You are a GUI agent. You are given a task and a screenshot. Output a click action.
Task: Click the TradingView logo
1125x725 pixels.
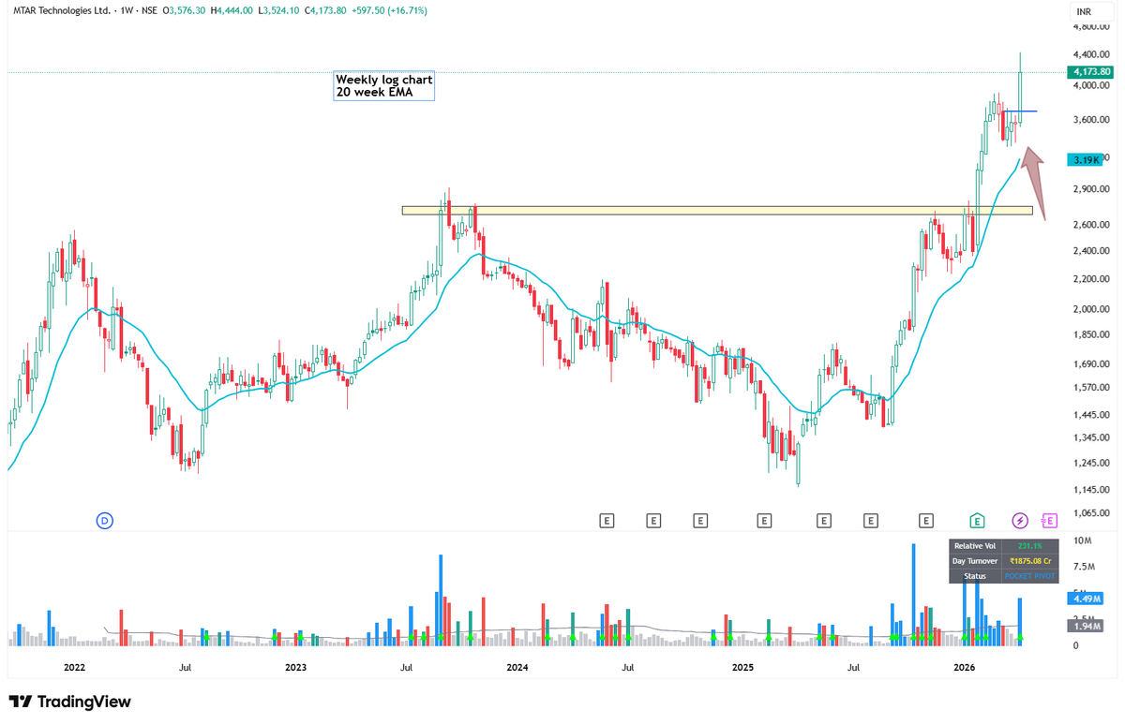(x=70, y=702)
